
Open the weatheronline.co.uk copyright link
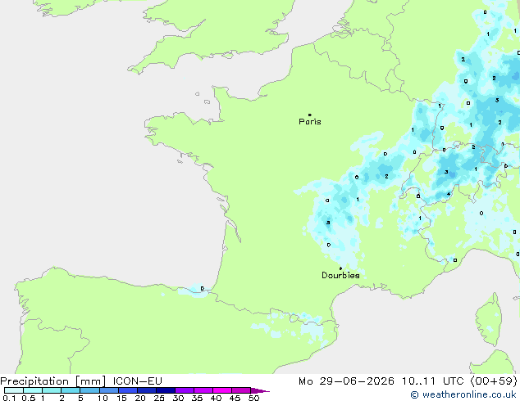(463, 394)
